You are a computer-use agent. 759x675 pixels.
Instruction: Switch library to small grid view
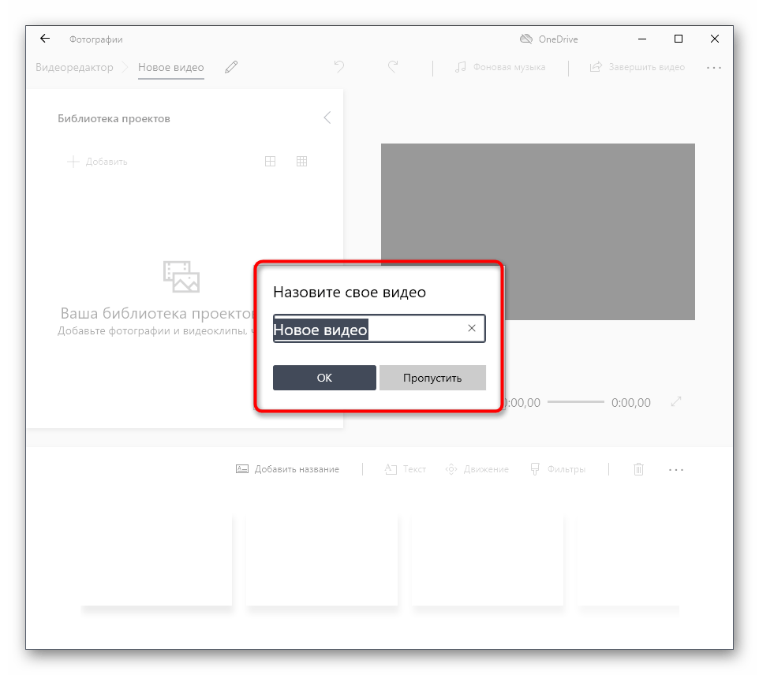coord(301,162)
